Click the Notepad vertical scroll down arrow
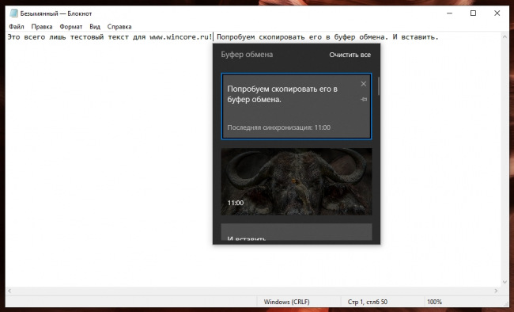Screen dimensions: 514x312 505,282
